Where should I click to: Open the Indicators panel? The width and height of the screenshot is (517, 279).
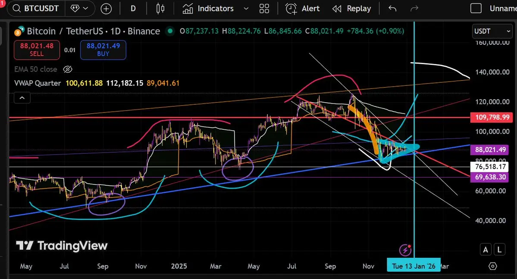208,9
